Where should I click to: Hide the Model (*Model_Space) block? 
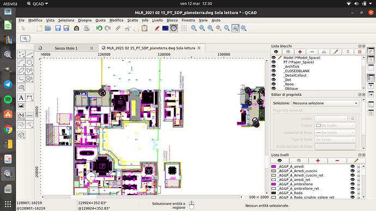click(x=274, y=58)
